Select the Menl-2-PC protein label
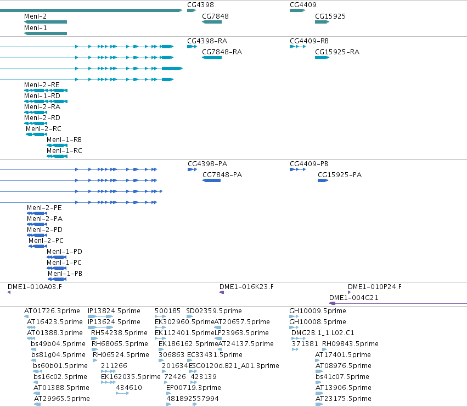Image resolution: width=467 pixels, height=407 pixels. tap(46, 241)
